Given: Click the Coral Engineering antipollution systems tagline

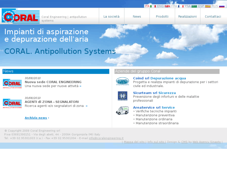Looking at the screenshot, I should (64, 19).
